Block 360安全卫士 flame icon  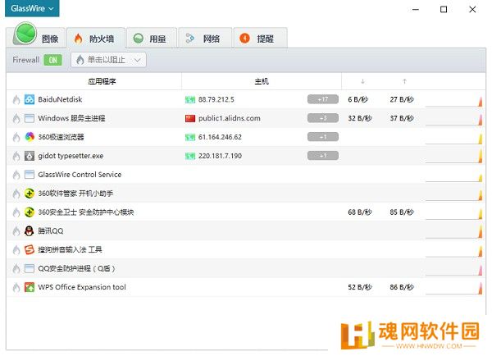pos(16,212)
